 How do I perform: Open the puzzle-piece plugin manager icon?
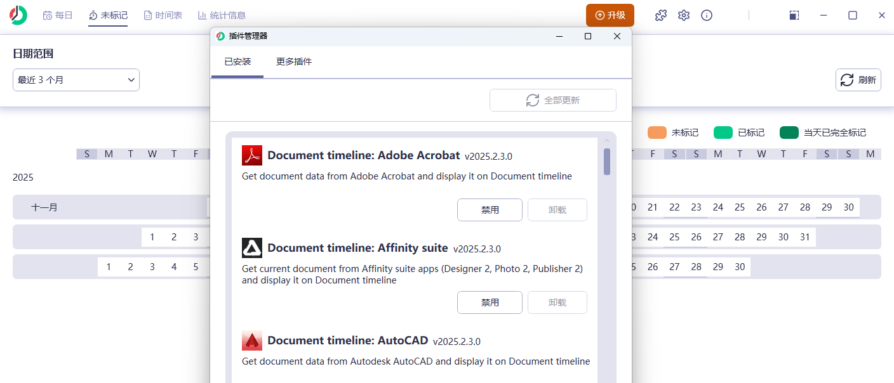(x=660, y=15)
